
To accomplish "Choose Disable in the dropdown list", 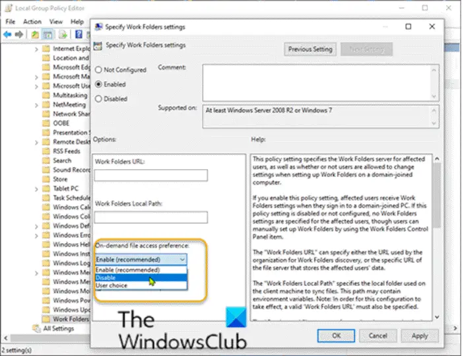I will [141, 277].
